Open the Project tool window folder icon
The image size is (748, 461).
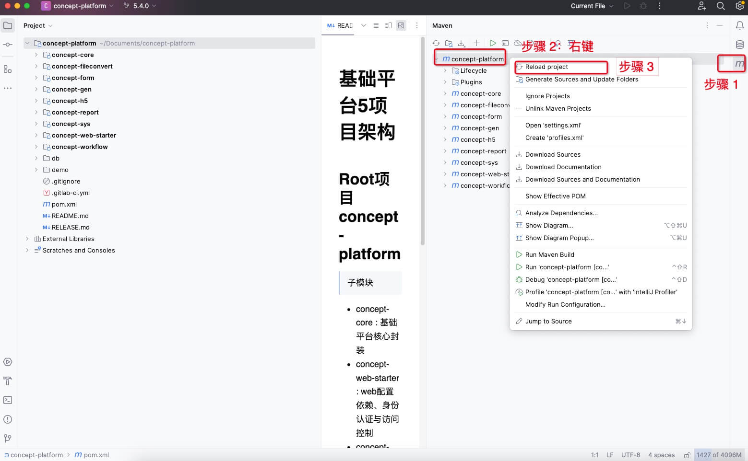(8, 25)
